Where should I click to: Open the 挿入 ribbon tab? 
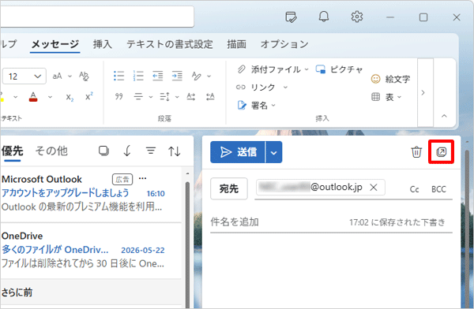[x=103, y=44]
